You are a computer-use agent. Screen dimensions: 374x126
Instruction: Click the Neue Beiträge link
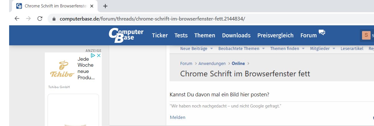(194, 48)
